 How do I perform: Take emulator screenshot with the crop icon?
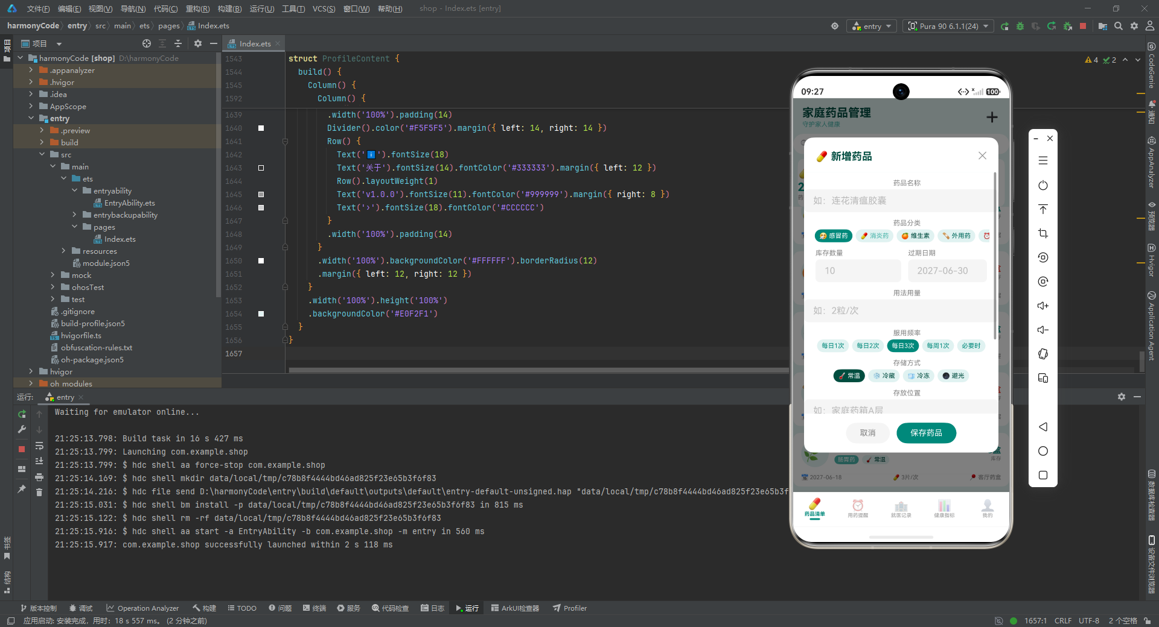(1043, 233)
